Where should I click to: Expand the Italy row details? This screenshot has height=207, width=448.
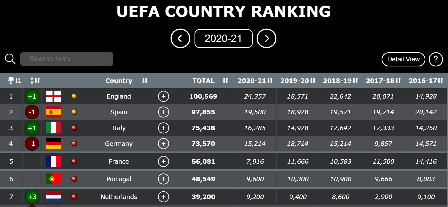(163, 128)
